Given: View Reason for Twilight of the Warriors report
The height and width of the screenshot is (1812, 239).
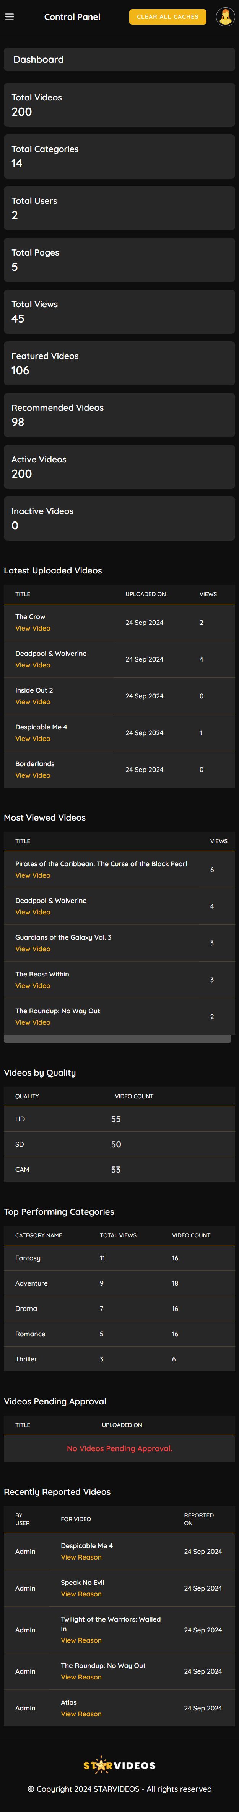Looking at the screenshot, I should pos(81,1640).
